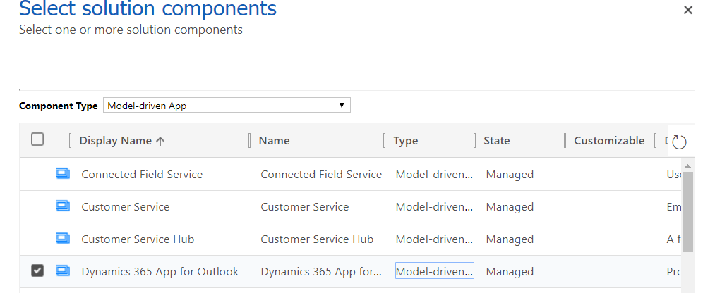The image size is (715, 293).
Task: Sort by the Customizable column header
Action: (609, 141)
